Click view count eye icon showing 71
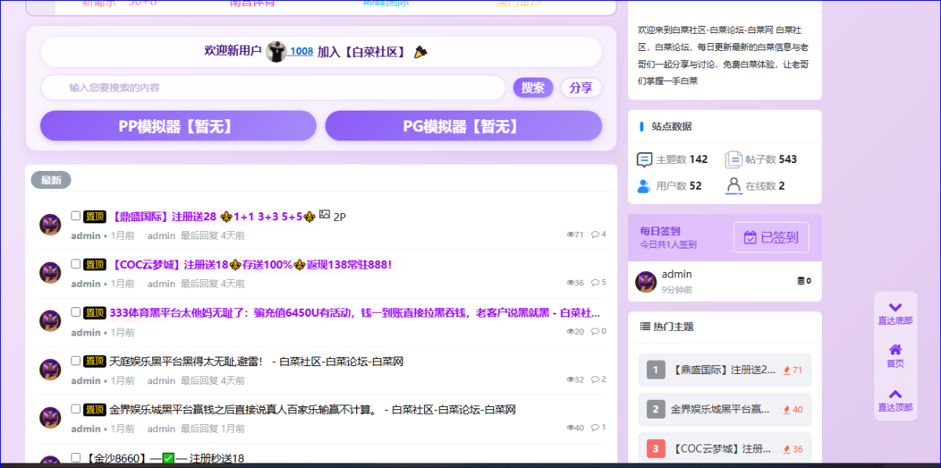The width and height of the screenshot is (941, 468). coord(570,234)
